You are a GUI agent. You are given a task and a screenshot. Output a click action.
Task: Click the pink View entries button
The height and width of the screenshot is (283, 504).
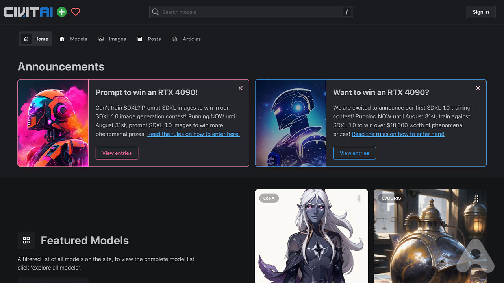117,153
